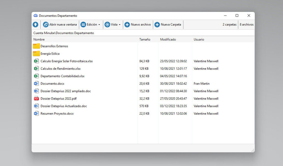Image resolution: width=283 pixels, height=166 pixels.
Task: Select file name Dossier Dataprius Actualizado.doc
Action: [x=64, y=106]
